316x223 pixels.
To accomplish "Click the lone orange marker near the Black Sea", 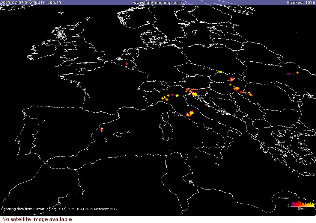I will pyautogui.click(x=305, y=89).
